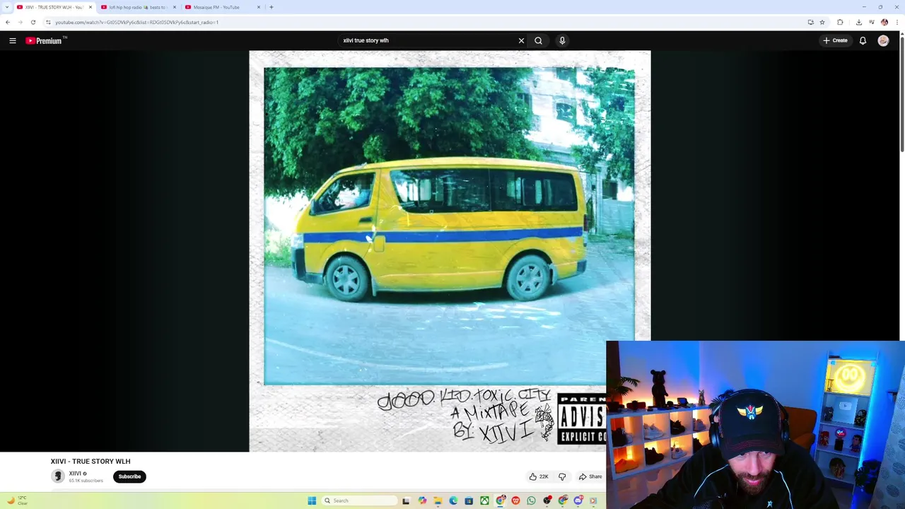This screenshot has height=509, width=905.
Task: Open Chrome three-dot menu
Action: coord(897,22)
